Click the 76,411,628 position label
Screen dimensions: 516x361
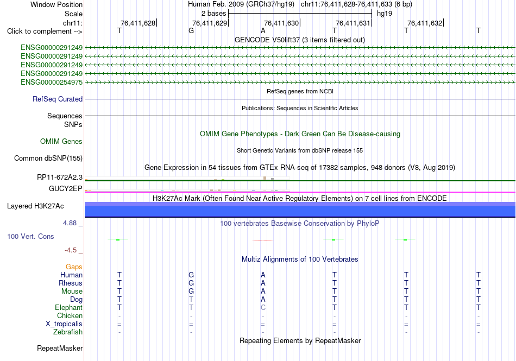[138, 23]
